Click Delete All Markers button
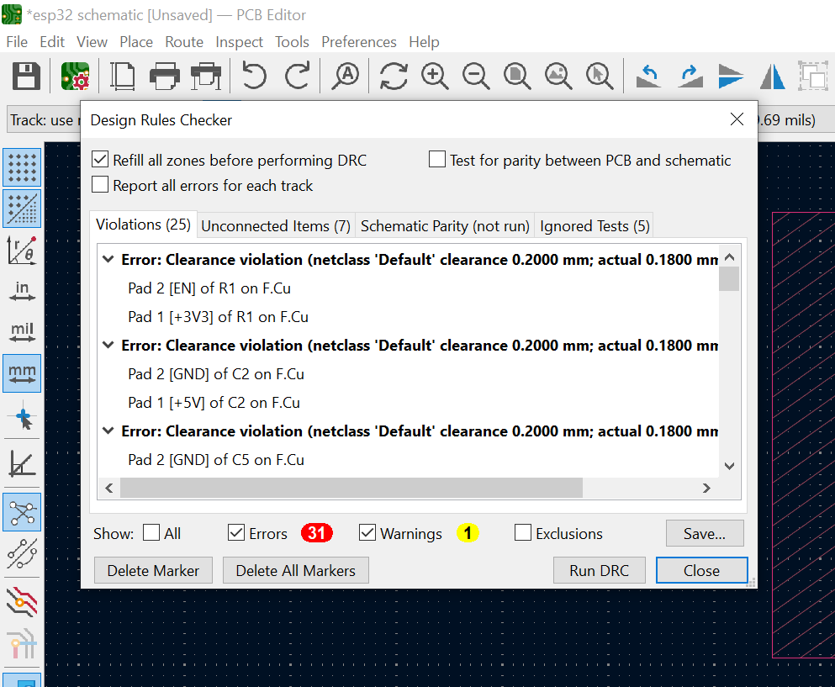The width and height of the screenshot is (835, 687). coord(295,570)
